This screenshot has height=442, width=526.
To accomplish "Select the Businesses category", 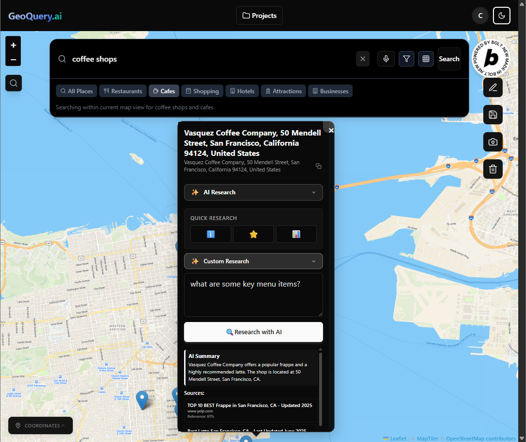I will (x=330, y=91).
